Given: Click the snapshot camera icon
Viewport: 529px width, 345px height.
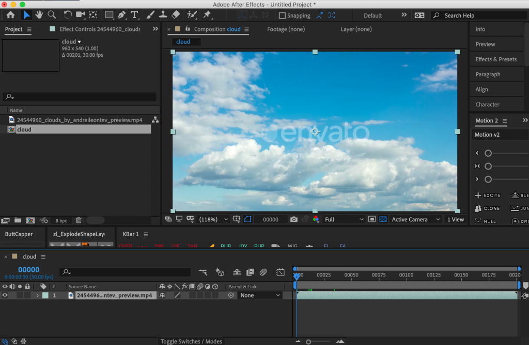Looking at the screenshot, I should click(x=294, y=219).
